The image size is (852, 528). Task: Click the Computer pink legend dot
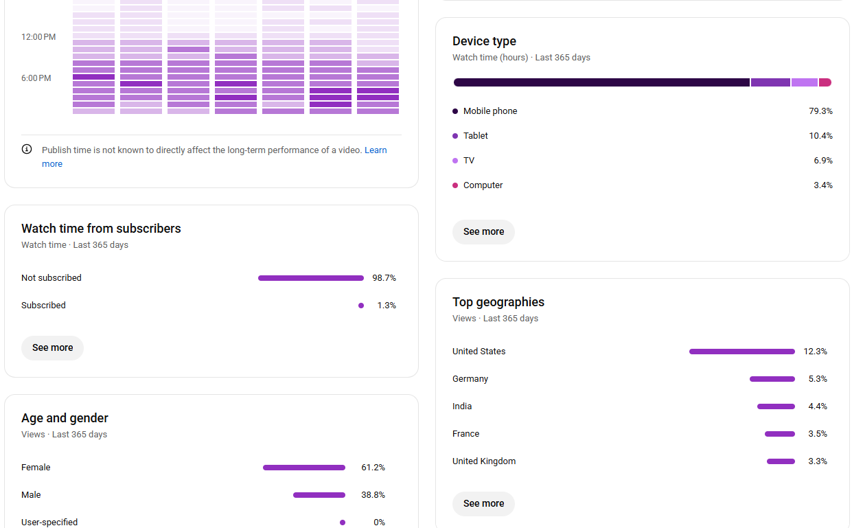[x=455, y=185]
